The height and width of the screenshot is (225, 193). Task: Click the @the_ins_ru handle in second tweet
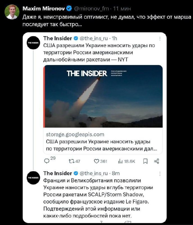94,173
